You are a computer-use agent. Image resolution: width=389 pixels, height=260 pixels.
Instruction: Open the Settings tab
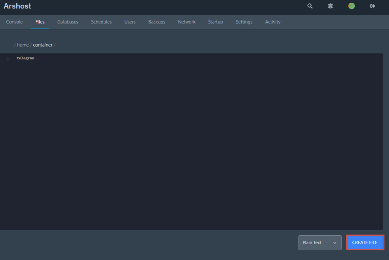[x=244, y=22]
